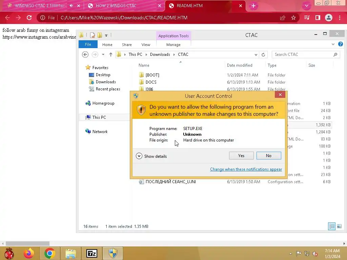Screen dimensions: 347x260
Task: Click the Search CTAC field
Action: click(306, 55)
